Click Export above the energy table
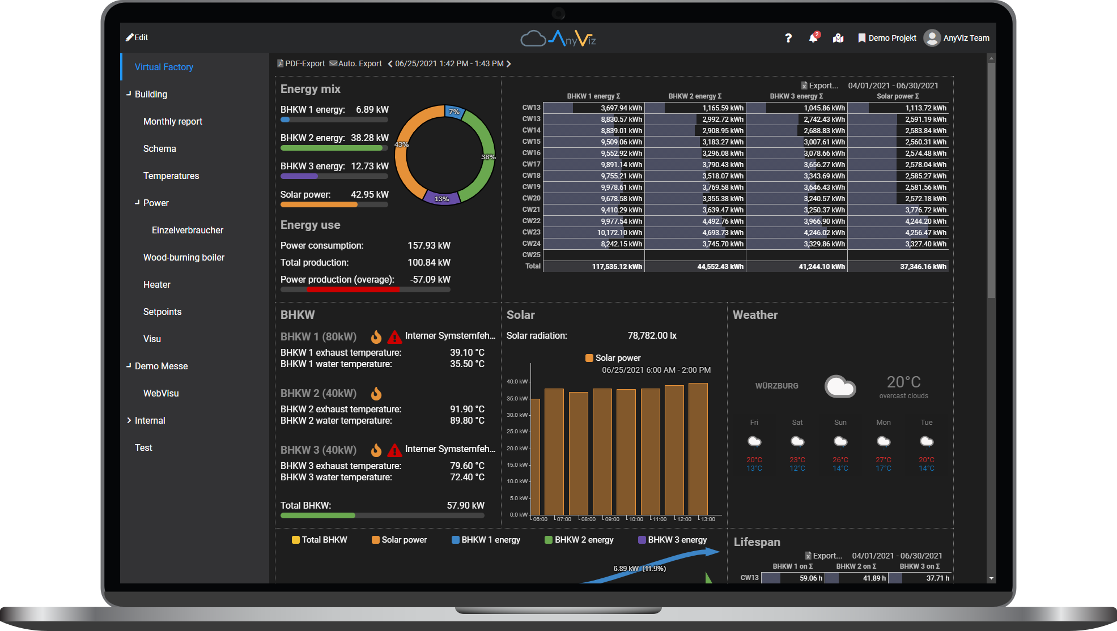 819,86
